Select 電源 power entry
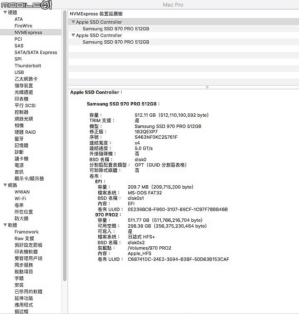299x314 pixels. pyautogui.click(x=19, y=165)
